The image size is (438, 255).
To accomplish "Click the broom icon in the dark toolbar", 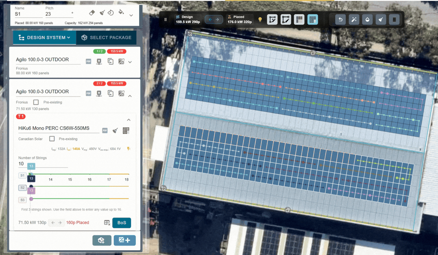I will 381,19.
